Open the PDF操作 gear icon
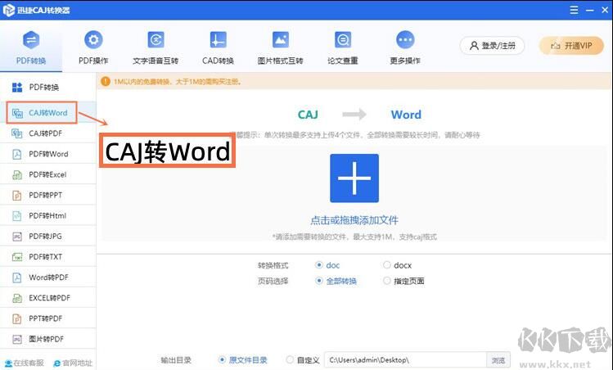 pos(93,40)
